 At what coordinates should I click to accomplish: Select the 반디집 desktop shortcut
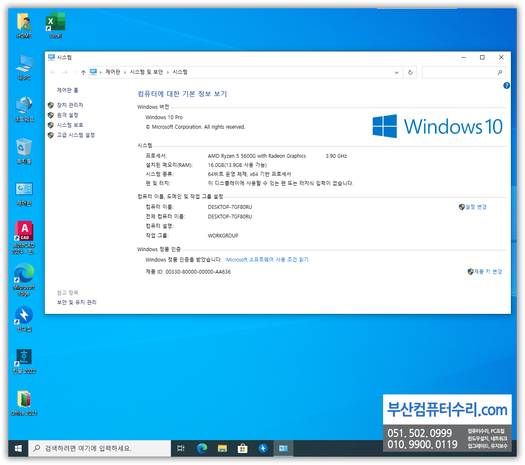pyautogui.click(x=24, y=319)
